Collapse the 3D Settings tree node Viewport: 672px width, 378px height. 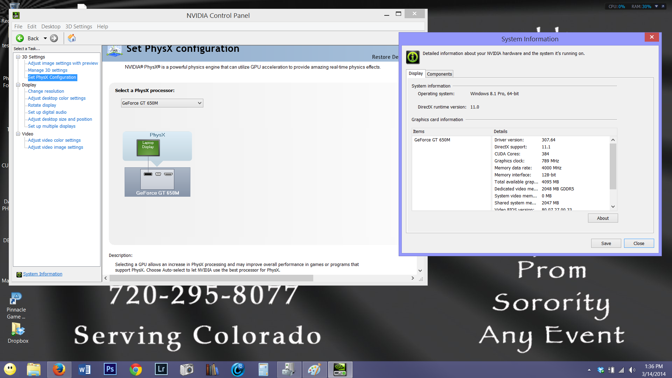[x=18, y=57]
